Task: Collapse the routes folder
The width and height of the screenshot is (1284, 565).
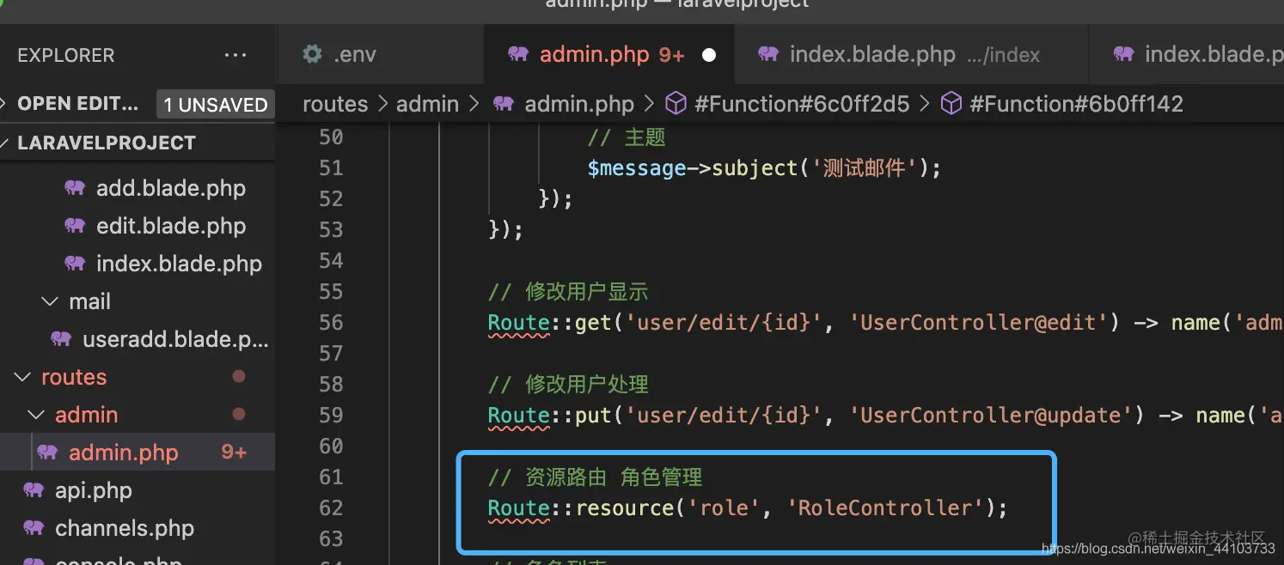Action: [74, 377]
